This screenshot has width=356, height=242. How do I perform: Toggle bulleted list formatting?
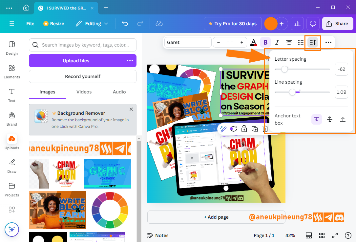click(301, 42)
